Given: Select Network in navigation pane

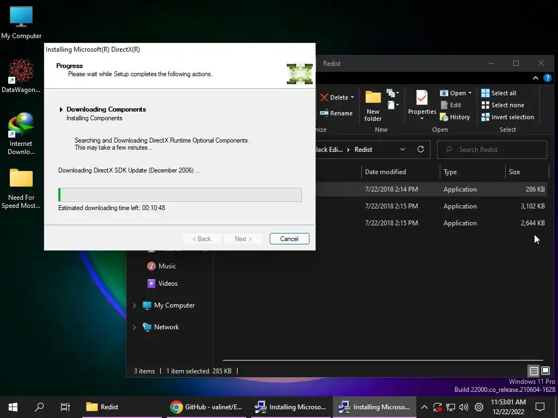Looking at the screenshot, I should click(161, 327).
